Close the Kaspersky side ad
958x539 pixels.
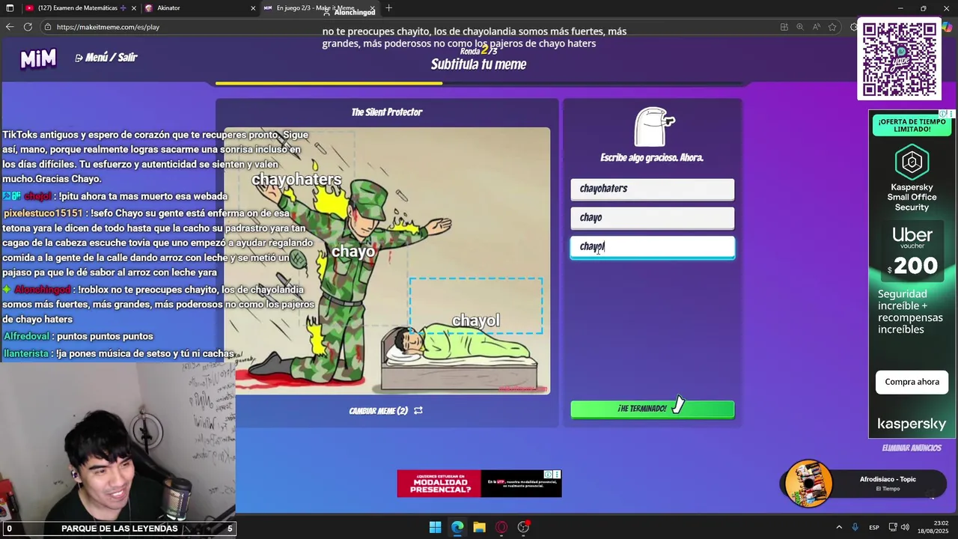[x=951, y=115]
